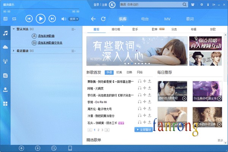Open the 有些歌词深入人心 banner
This screenshot has width=228, height=152.
[x=137, y=51]
